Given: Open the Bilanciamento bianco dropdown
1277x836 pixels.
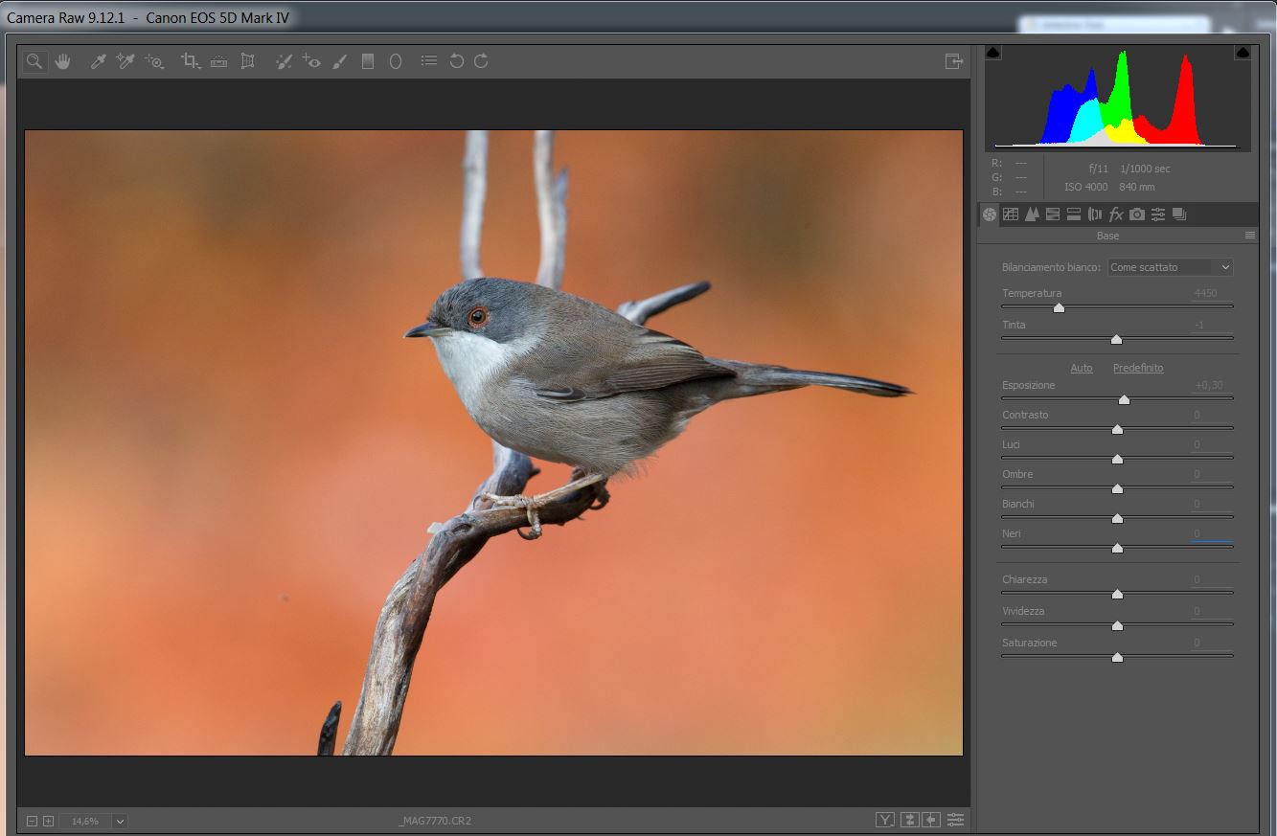Looking at the screenshot, I should click(1170, 267).
